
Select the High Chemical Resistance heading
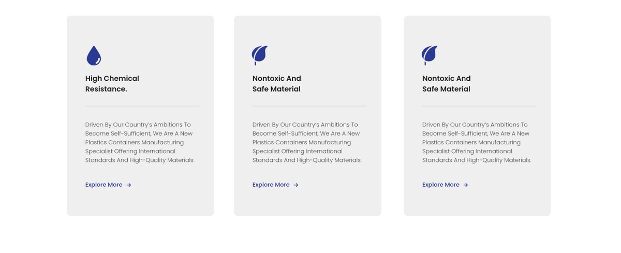tap(112, 84)
